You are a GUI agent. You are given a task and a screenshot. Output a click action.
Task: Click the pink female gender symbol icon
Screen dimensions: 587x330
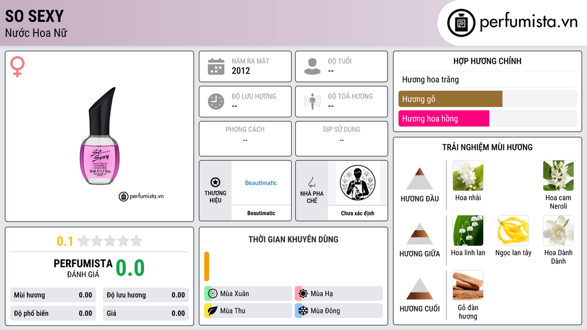(x=17, y=66)
